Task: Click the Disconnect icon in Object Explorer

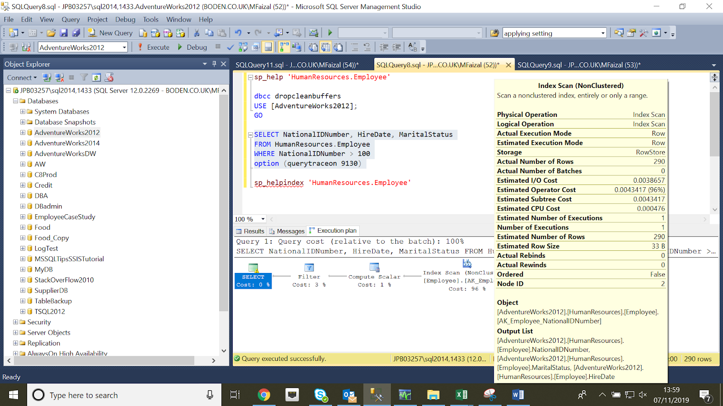Action: (x=59, y=77)
